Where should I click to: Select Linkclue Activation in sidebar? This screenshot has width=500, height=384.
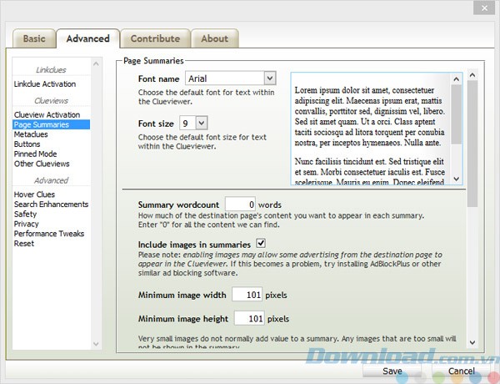point(45,84)
